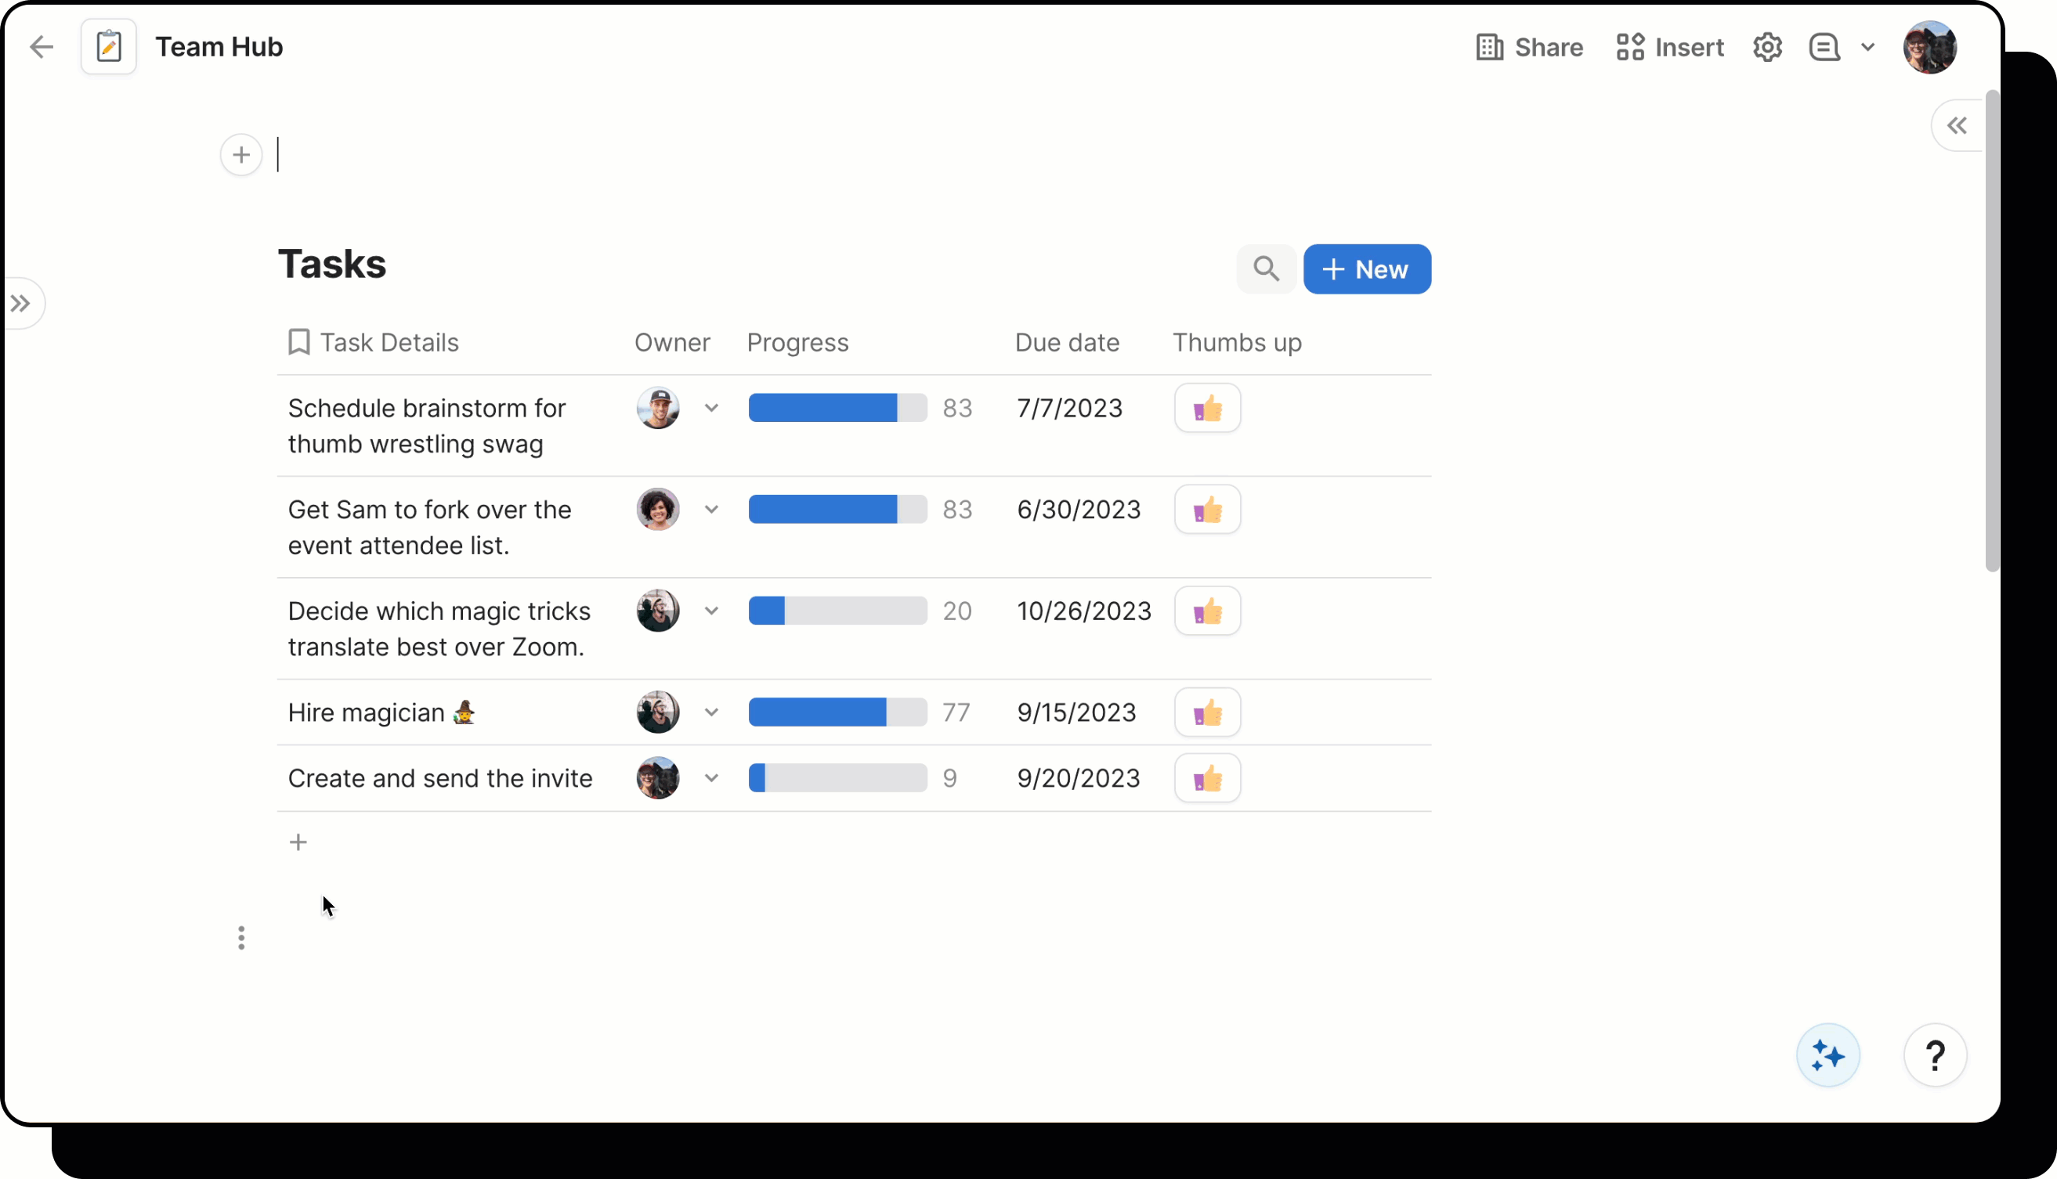Click the New button
Viewport: 2057px width, 1179px height.
(1367, 269)
